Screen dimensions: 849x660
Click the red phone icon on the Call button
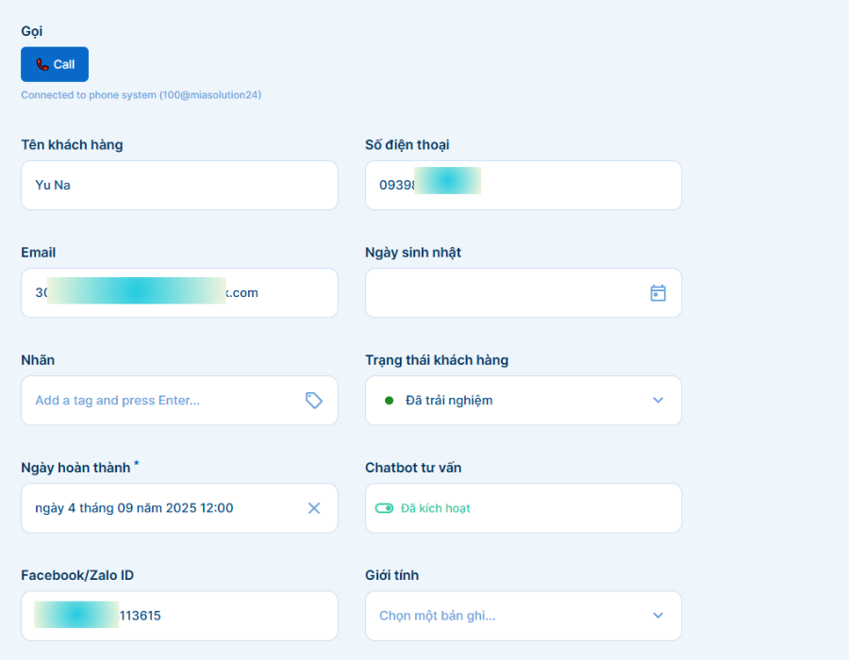(41, 64)
